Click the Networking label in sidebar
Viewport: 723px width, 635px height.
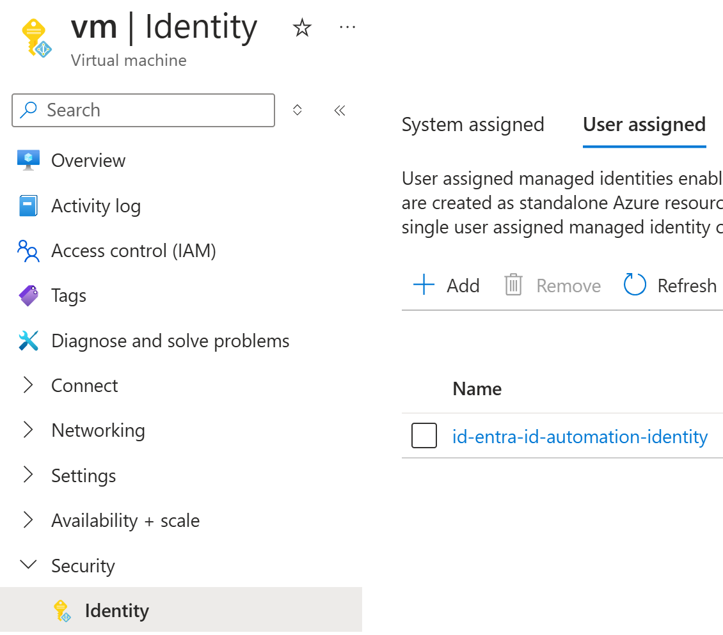(x=99, y=430)
